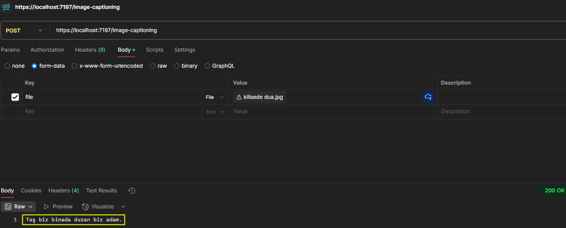The width and height of the screenshot is (566, 228).
Task: Toggle the file row checkbox
Action: coord(15,97)
